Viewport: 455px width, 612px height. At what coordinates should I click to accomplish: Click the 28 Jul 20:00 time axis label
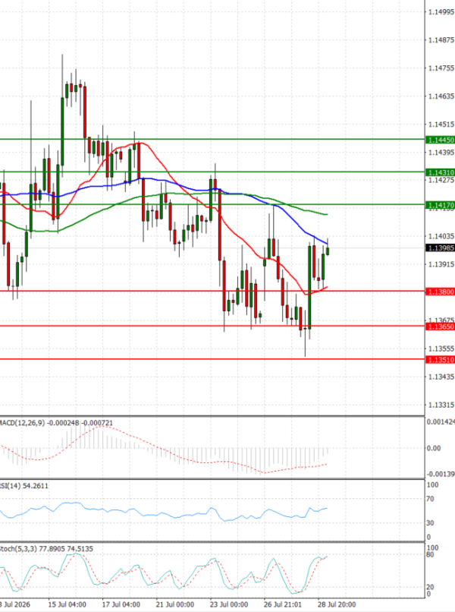pyautogui.click(x=337, y=604)
